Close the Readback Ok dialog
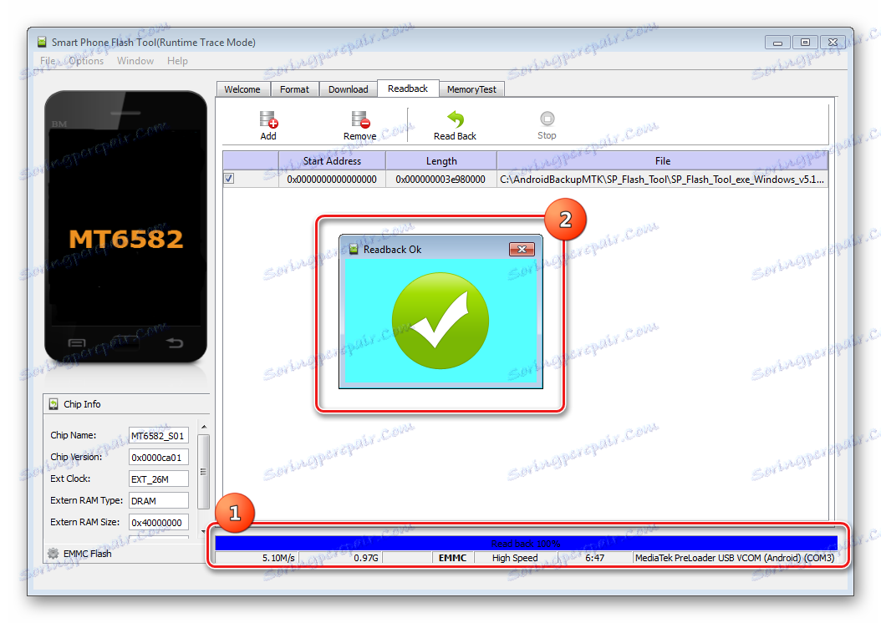Viewport: 881px width, 623px height. pyautogui.click(x=522, y=249)
